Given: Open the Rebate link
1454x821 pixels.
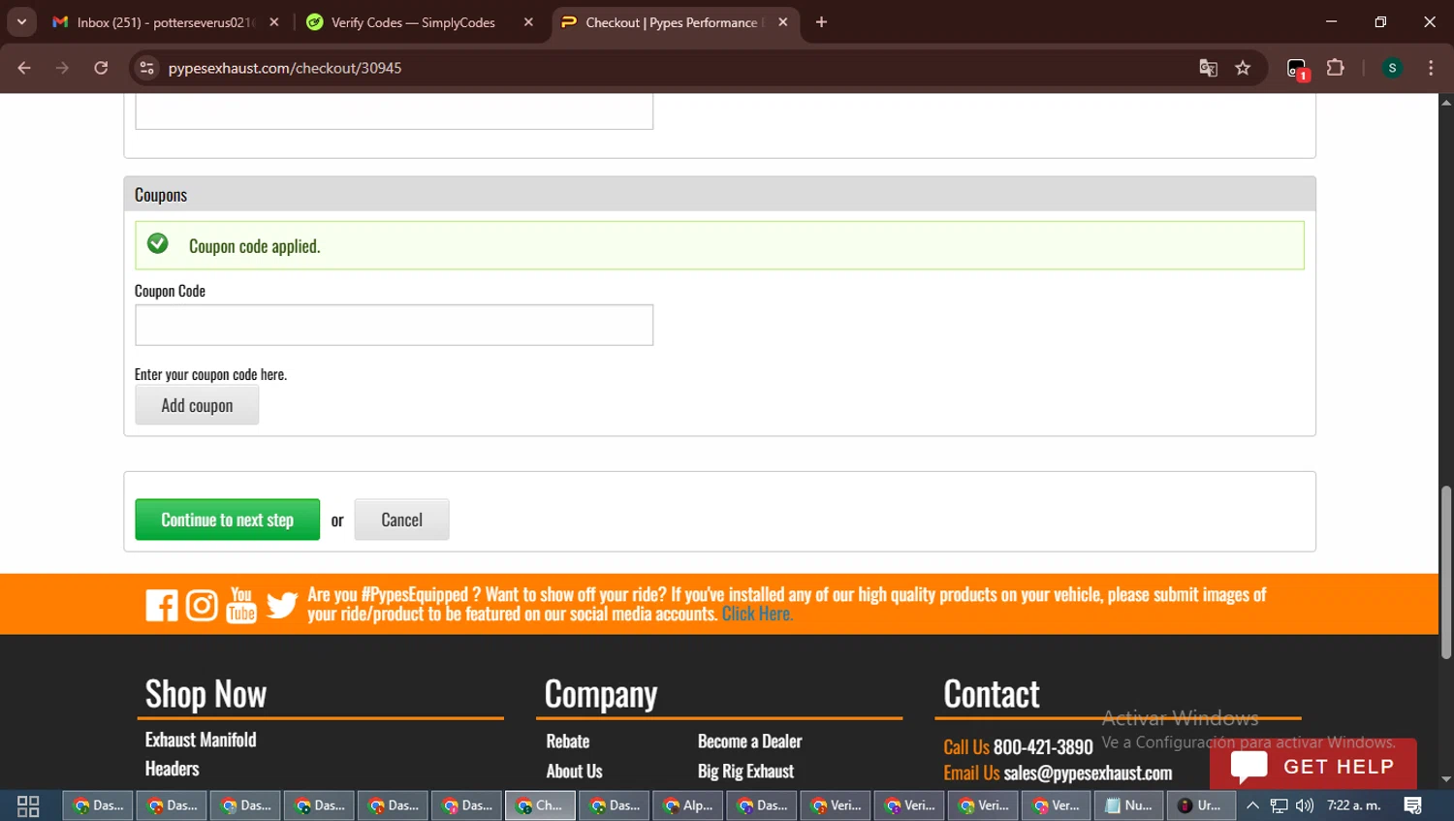Looking at the screenshot, I should pyautogui.click(x=568, y=741).
